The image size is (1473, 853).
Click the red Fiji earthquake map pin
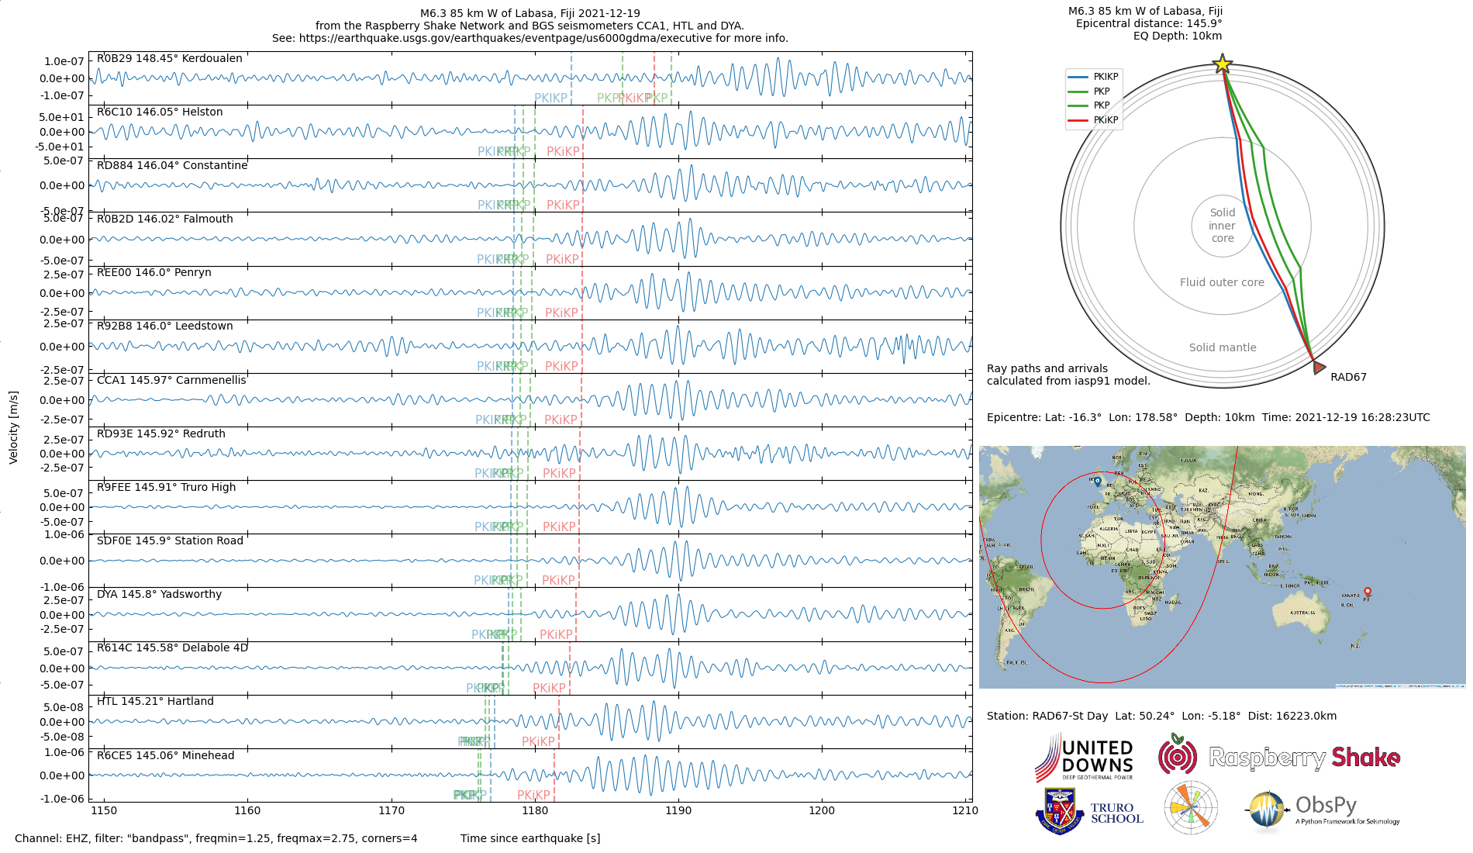coord(1368,592)
